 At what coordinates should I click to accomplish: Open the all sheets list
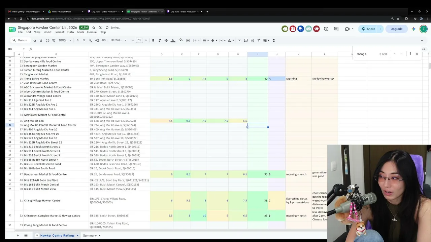26,236
